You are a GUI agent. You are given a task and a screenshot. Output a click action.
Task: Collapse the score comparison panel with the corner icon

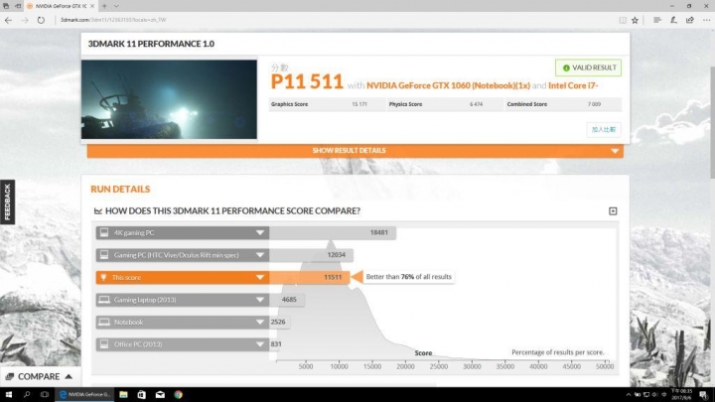(613, 211)
